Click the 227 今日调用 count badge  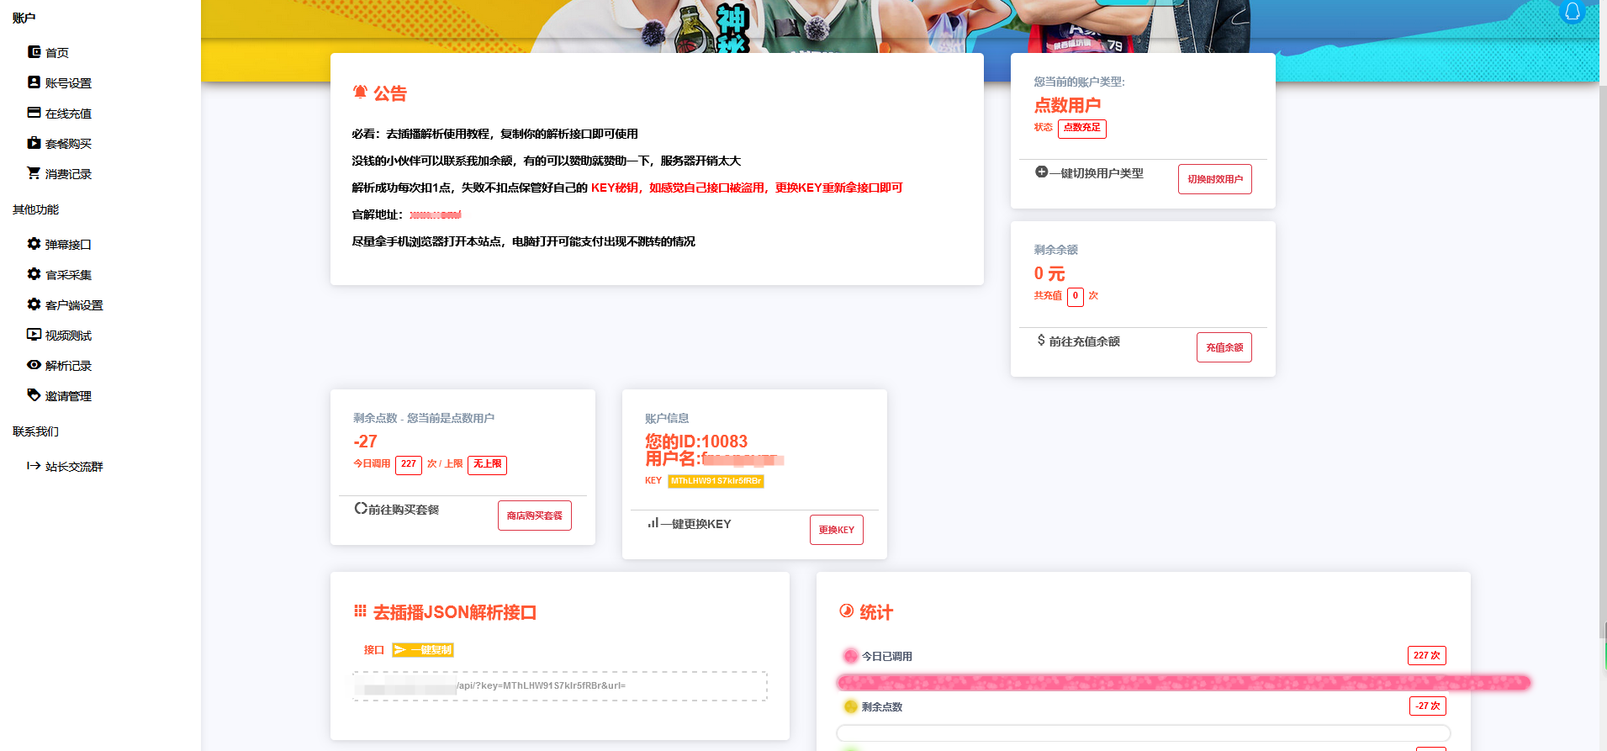click(x=409, y=464)
